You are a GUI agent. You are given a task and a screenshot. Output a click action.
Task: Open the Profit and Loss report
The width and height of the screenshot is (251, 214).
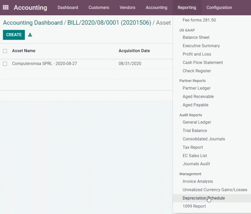point(197,54)
